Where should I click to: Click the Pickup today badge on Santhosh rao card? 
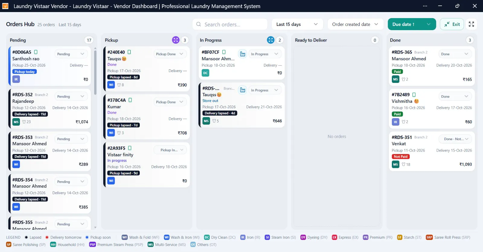24,71
